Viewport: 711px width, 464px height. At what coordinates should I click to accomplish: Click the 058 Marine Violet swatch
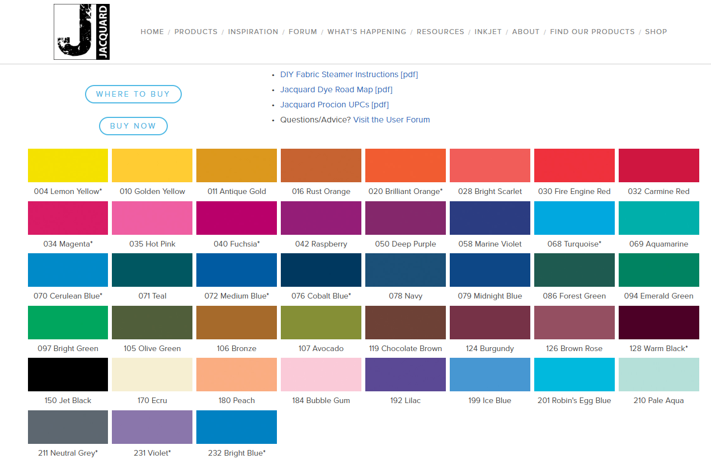click(490, 218)
